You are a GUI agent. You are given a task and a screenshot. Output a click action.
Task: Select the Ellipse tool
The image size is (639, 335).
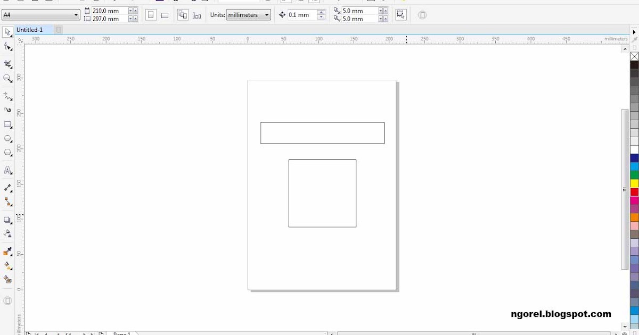[7, 139]
